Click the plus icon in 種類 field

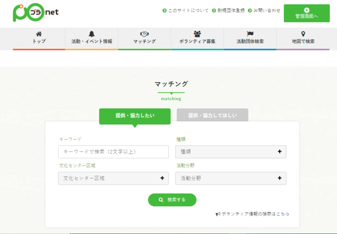[279, 151]
